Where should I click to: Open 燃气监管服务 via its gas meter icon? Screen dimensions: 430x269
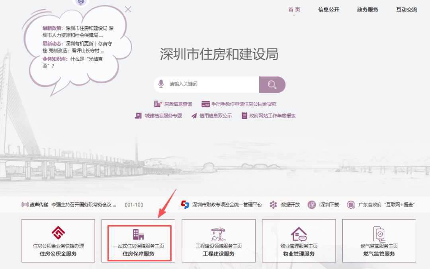pos(378,234)
